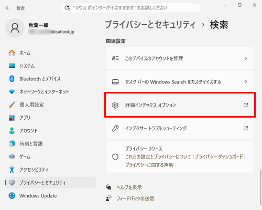The height and width of the screenshot is (210, 262).
Task: Click the Bluetooth icon in sidebar
Action: point(12,79)
